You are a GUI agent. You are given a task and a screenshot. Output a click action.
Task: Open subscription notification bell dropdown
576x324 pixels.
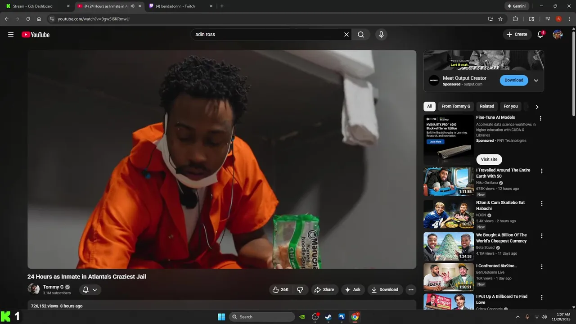90,290
